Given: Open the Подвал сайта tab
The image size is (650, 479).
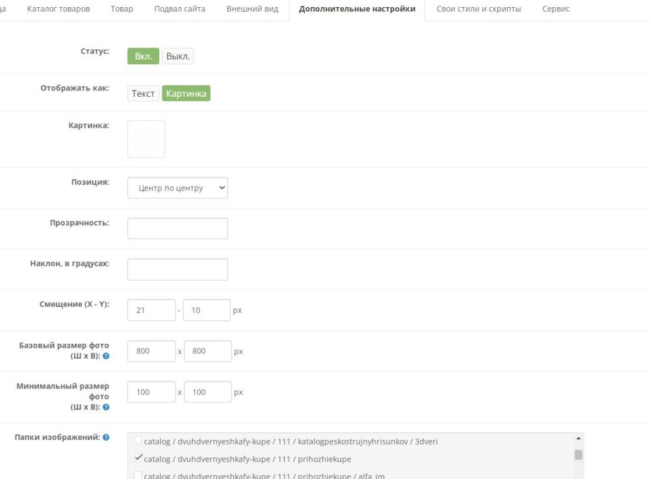Looking at the screenshot, I should coord(179,8).
